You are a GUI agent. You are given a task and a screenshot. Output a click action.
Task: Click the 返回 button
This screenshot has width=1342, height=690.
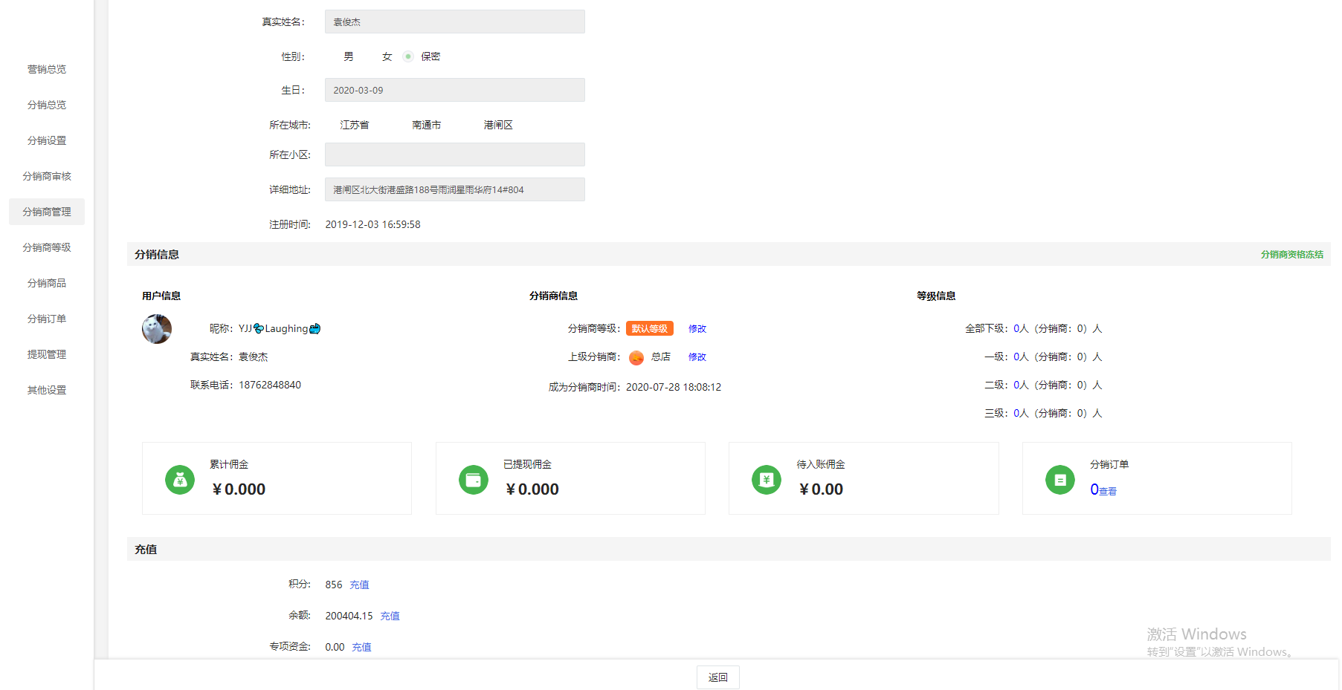[x=717, y=677]
